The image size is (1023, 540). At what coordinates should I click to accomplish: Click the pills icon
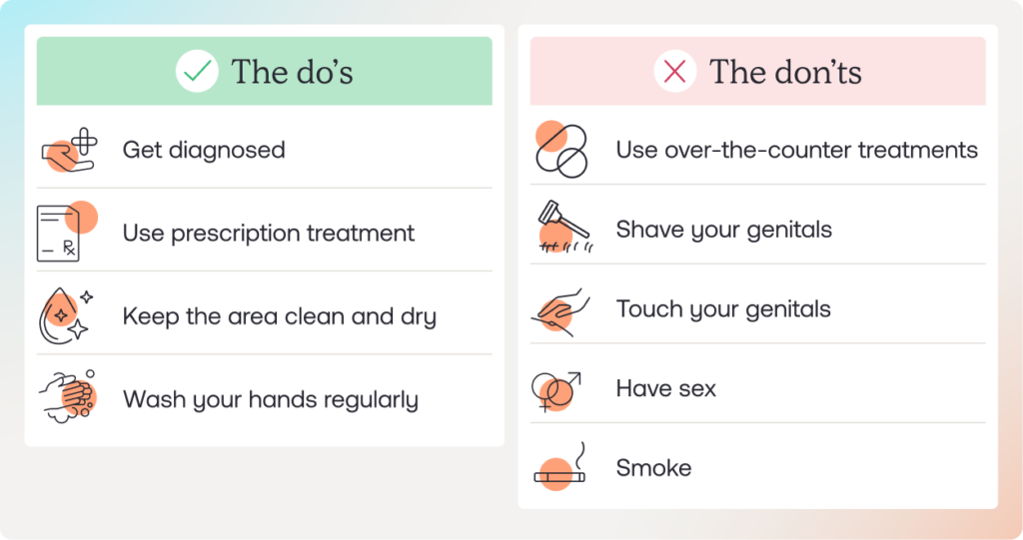pos(560,150)
